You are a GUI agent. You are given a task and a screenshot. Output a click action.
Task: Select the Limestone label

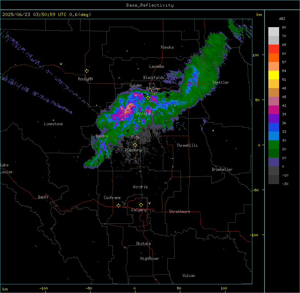(x=53, y=124)
